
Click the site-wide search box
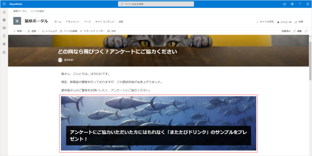tap(156, 4)
